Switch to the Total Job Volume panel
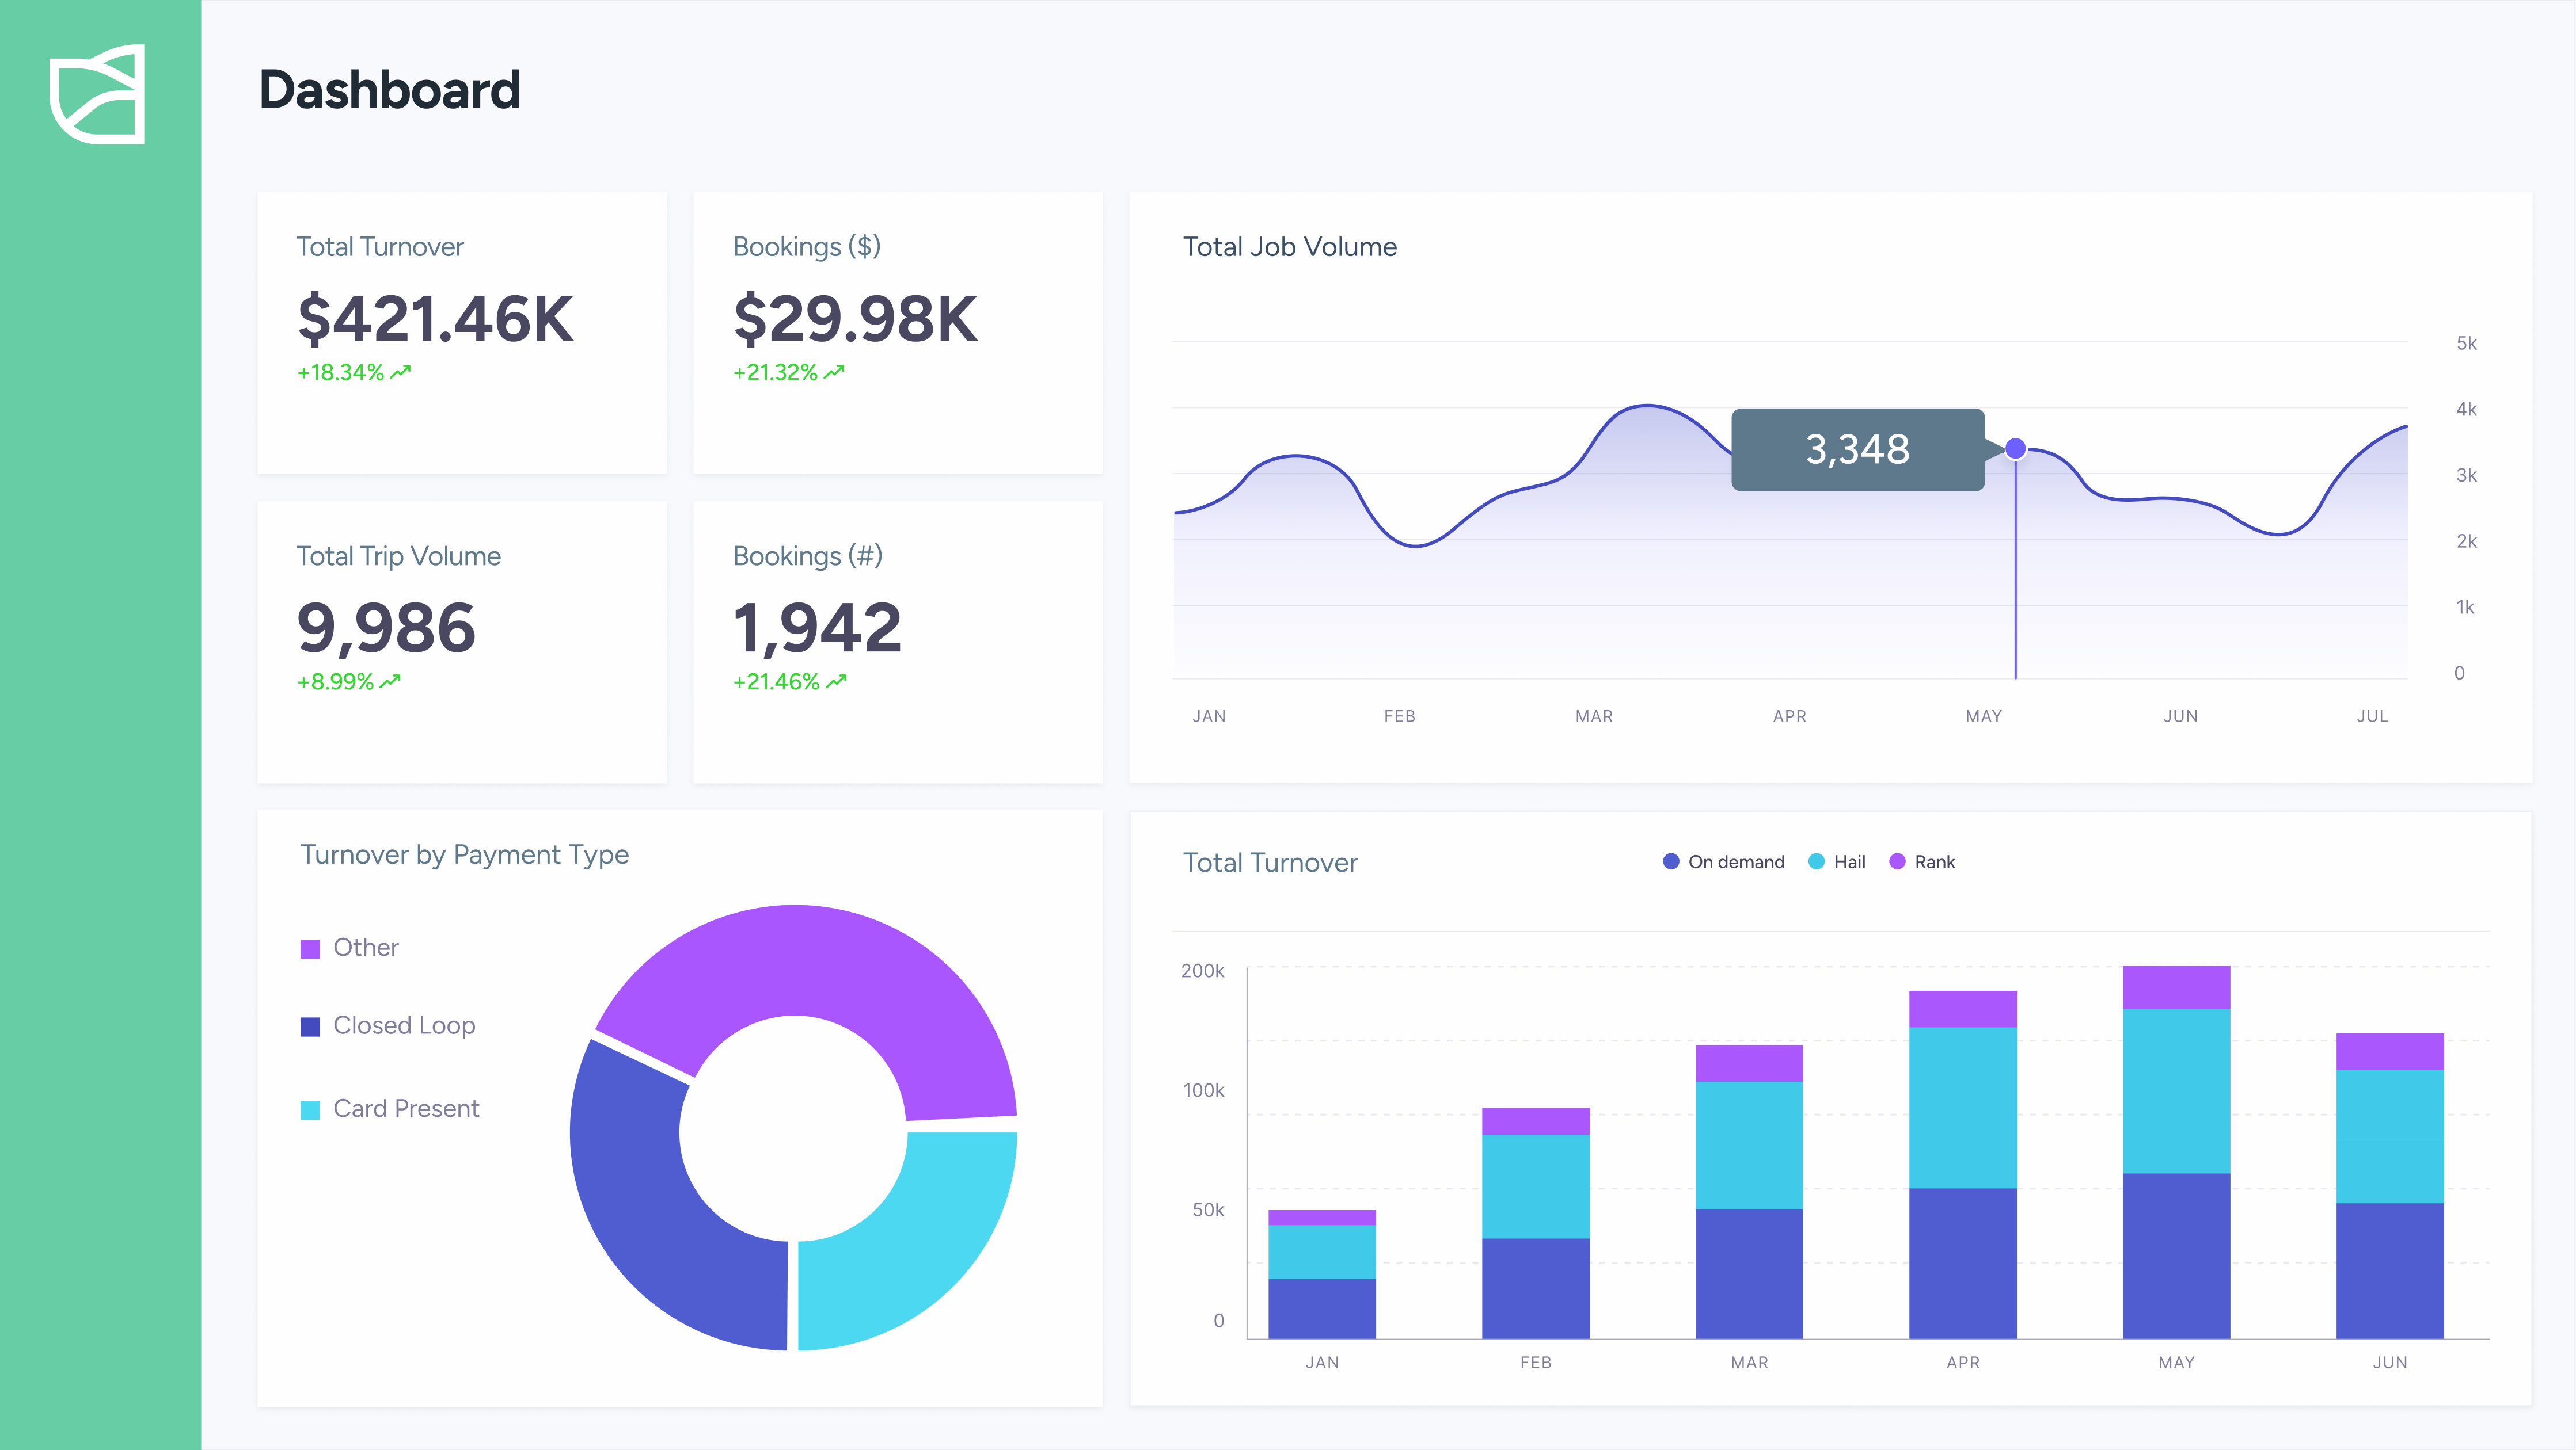This screenshot has width=2576, height=1450. point(1290,247)
